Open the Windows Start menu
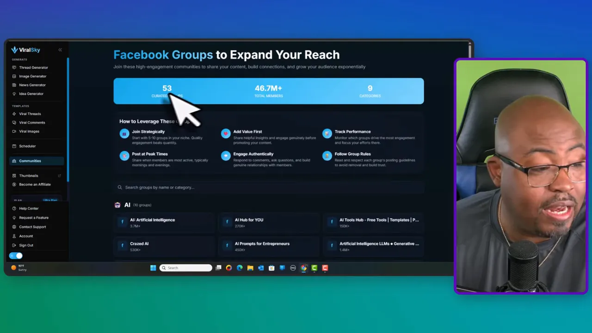 pos(153,268)
